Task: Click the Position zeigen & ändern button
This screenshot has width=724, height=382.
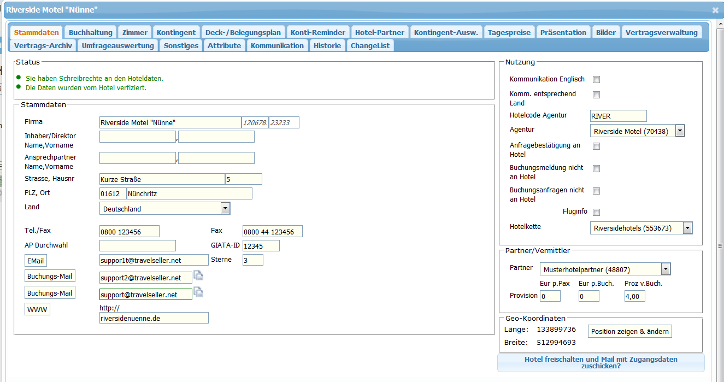Action: [629, 331]
